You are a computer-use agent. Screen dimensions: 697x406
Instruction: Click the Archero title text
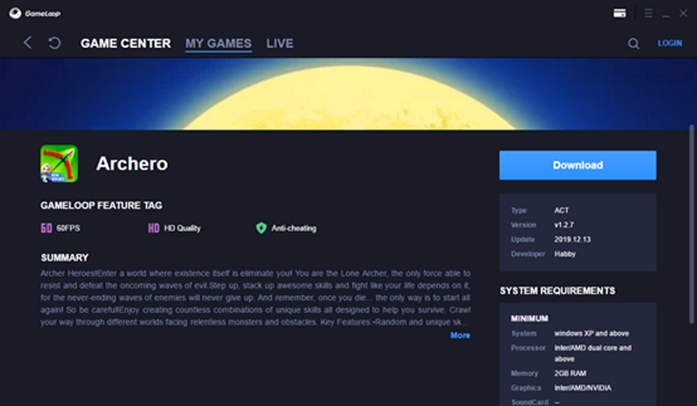point(132,164)
